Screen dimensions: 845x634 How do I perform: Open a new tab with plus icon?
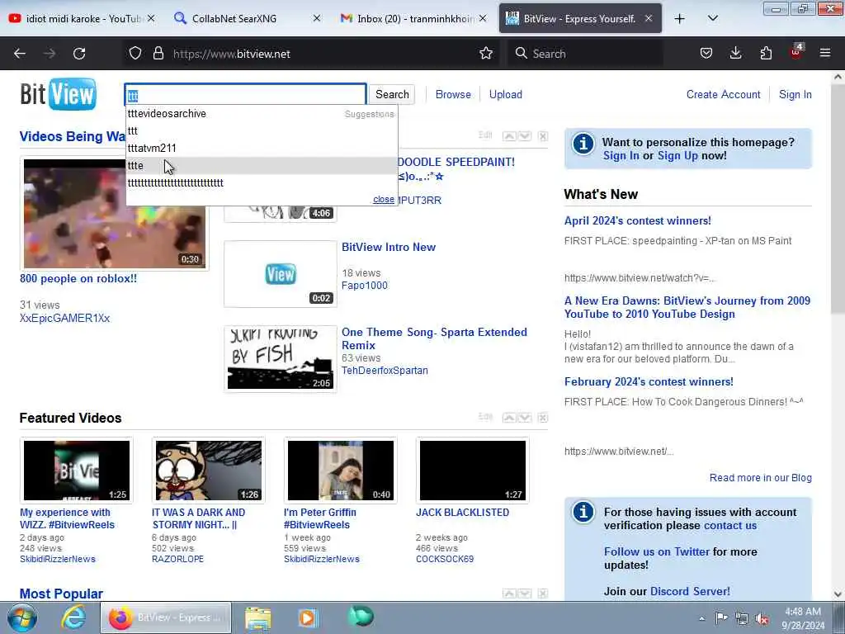[680, 19]
